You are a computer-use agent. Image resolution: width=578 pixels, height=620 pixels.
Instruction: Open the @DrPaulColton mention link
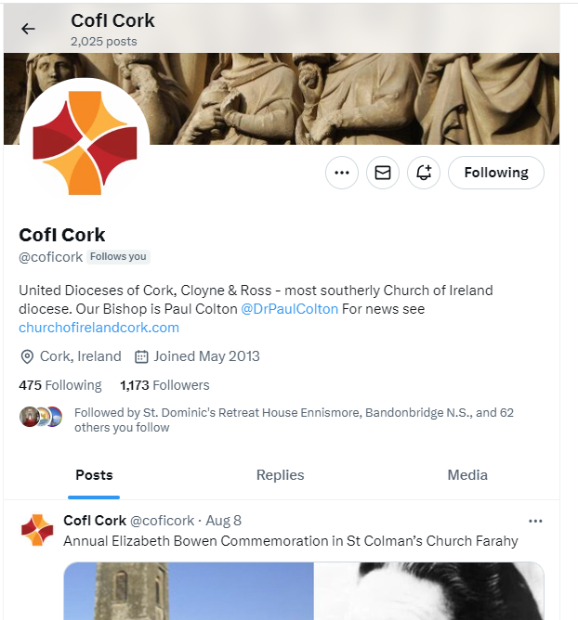coord(289,309)
